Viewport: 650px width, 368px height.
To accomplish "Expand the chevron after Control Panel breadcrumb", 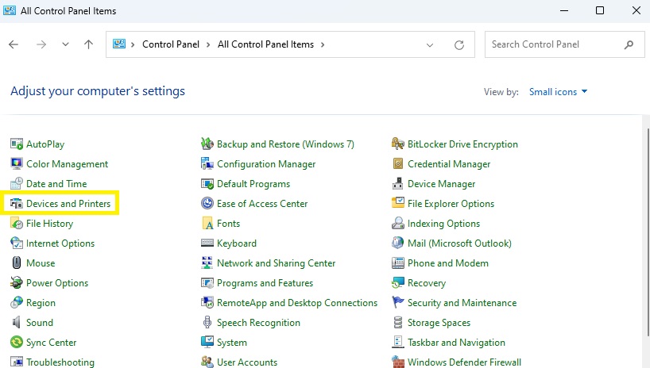I will [208, 44].
